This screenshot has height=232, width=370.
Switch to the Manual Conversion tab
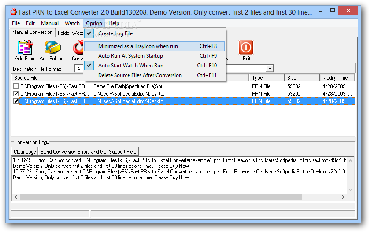coord(33,32)
